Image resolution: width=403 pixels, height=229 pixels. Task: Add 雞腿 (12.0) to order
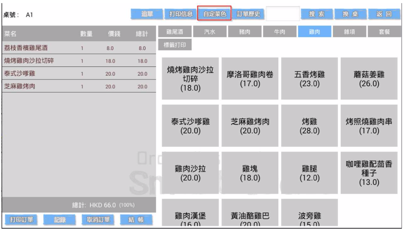click(x=310, y=173)
